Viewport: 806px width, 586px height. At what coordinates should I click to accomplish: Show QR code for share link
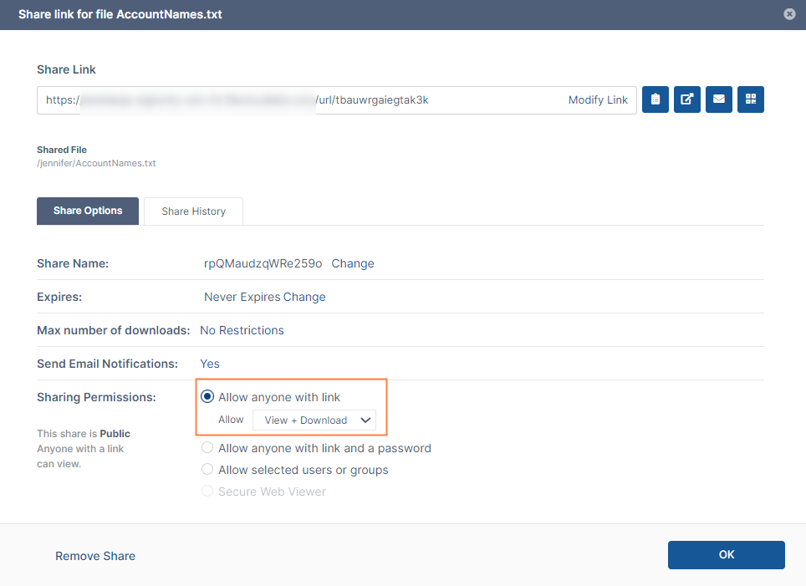751,99
